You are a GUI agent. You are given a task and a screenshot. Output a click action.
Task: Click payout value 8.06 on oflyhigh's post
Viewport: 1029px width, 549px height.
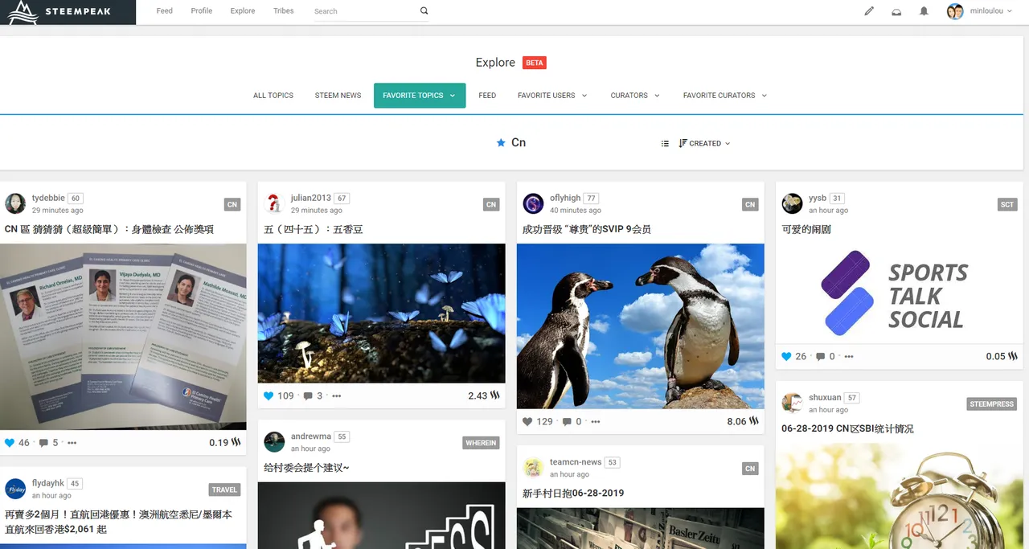736,421
